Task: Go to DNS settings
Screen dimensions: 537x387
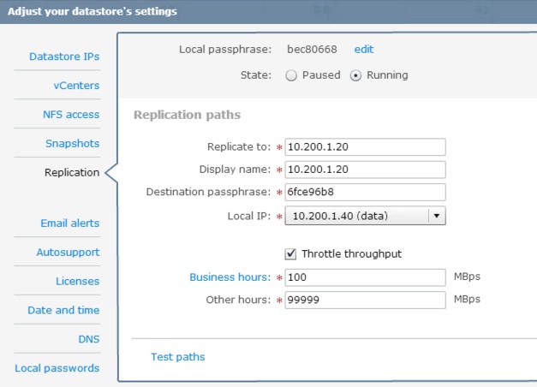Action: point(89,339)
